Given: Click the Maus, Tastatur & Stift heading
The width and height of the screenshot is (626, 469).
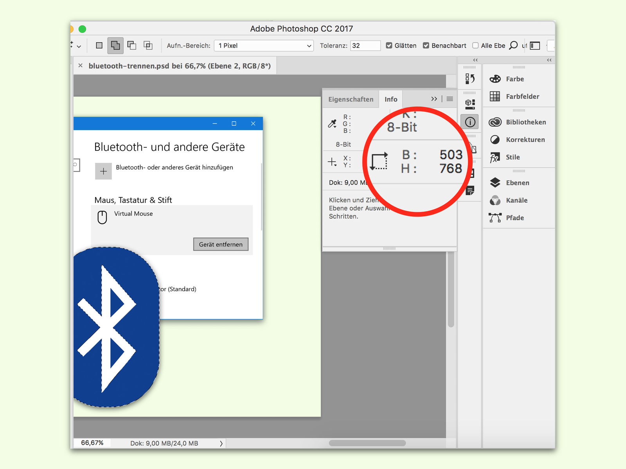Looking at the screenshot, I should coord(133,200).
